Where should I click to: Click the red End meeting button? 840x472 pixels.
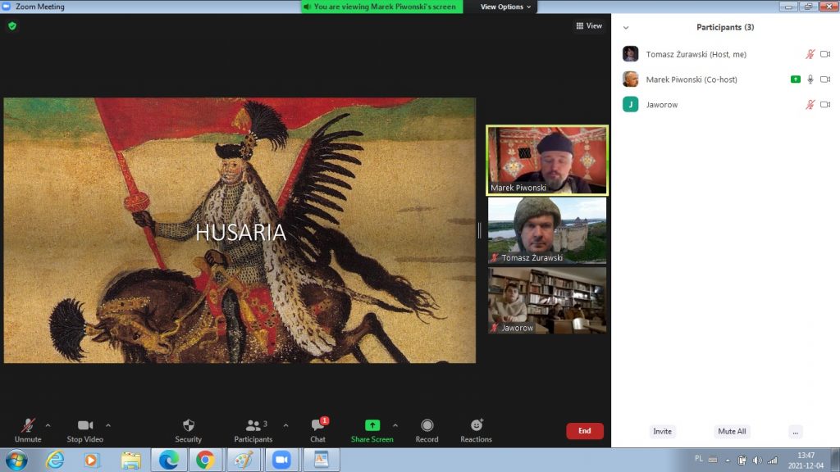584,431
